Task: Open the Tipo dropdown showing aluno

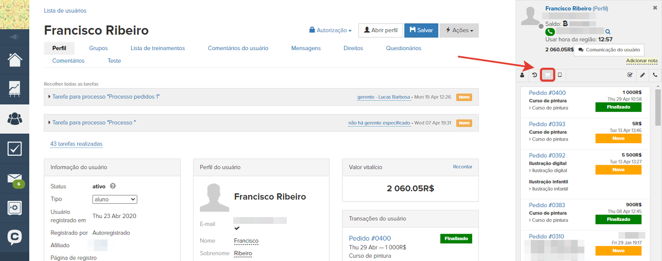Action: click(x=115, y=199)
